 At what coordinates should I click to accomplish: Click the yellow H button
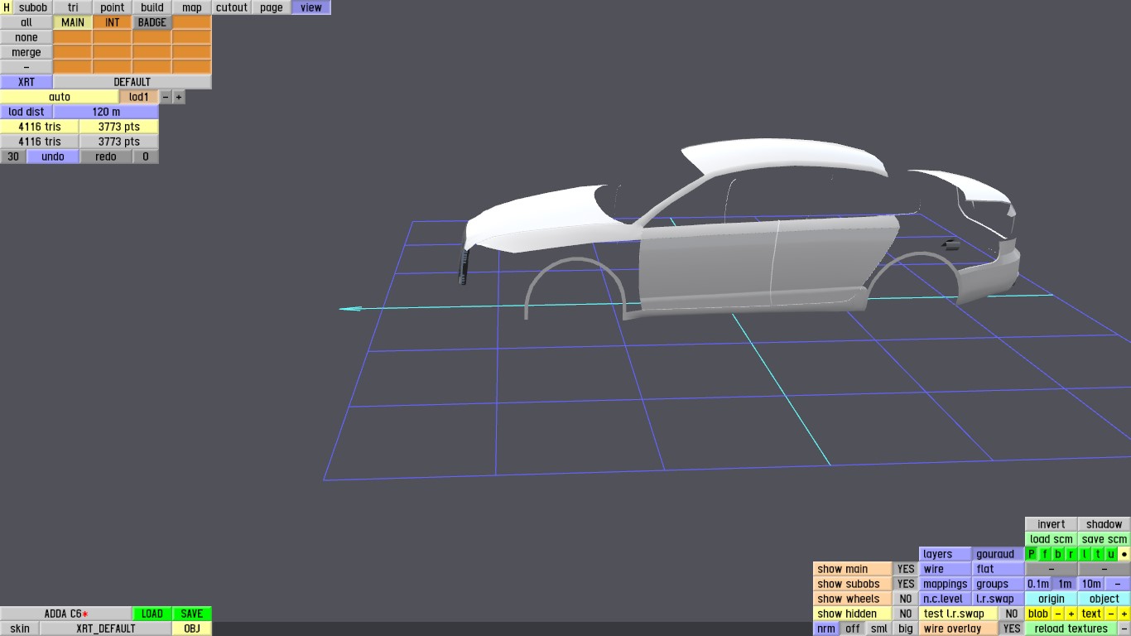click(x=7, y=7)
